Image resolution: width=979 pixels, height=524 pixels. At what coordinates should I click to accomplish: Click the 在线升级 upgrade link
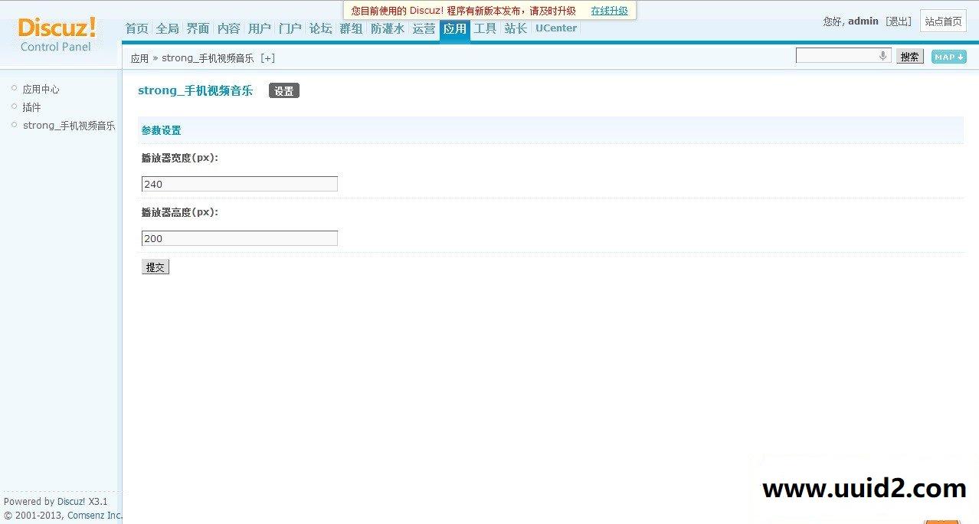609,11
